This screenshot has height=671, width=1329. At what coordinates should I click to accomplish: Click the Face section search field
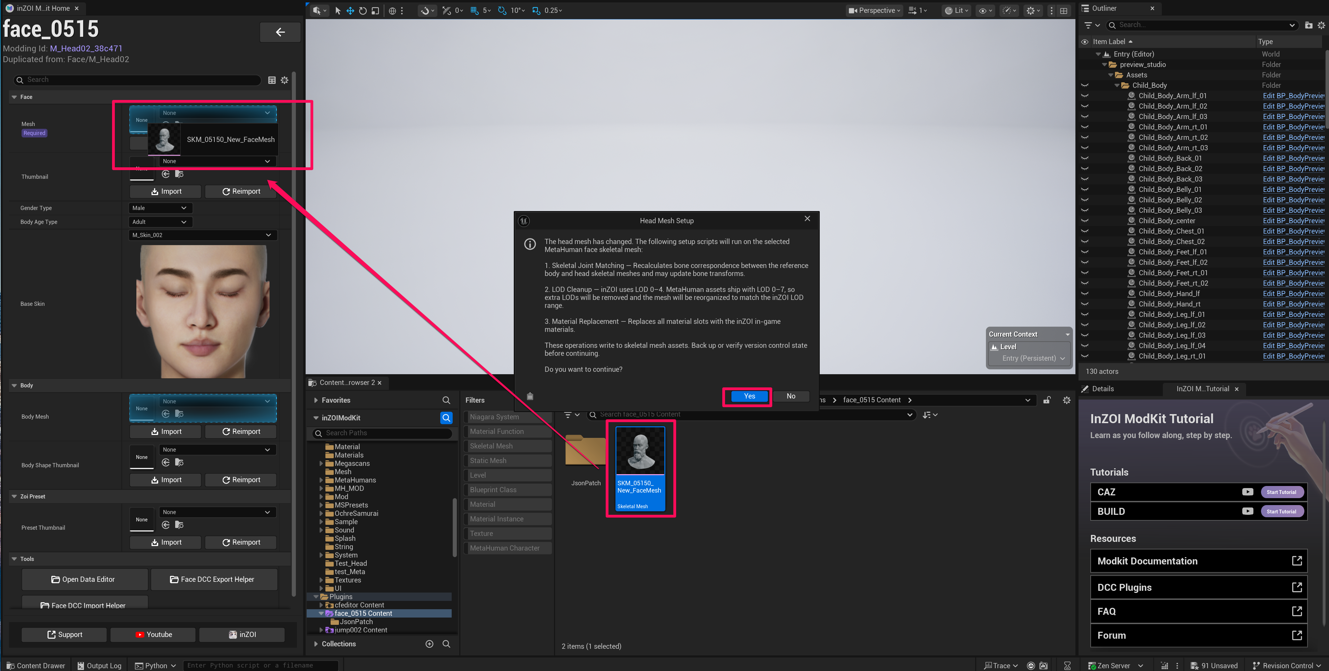(137, 80)
